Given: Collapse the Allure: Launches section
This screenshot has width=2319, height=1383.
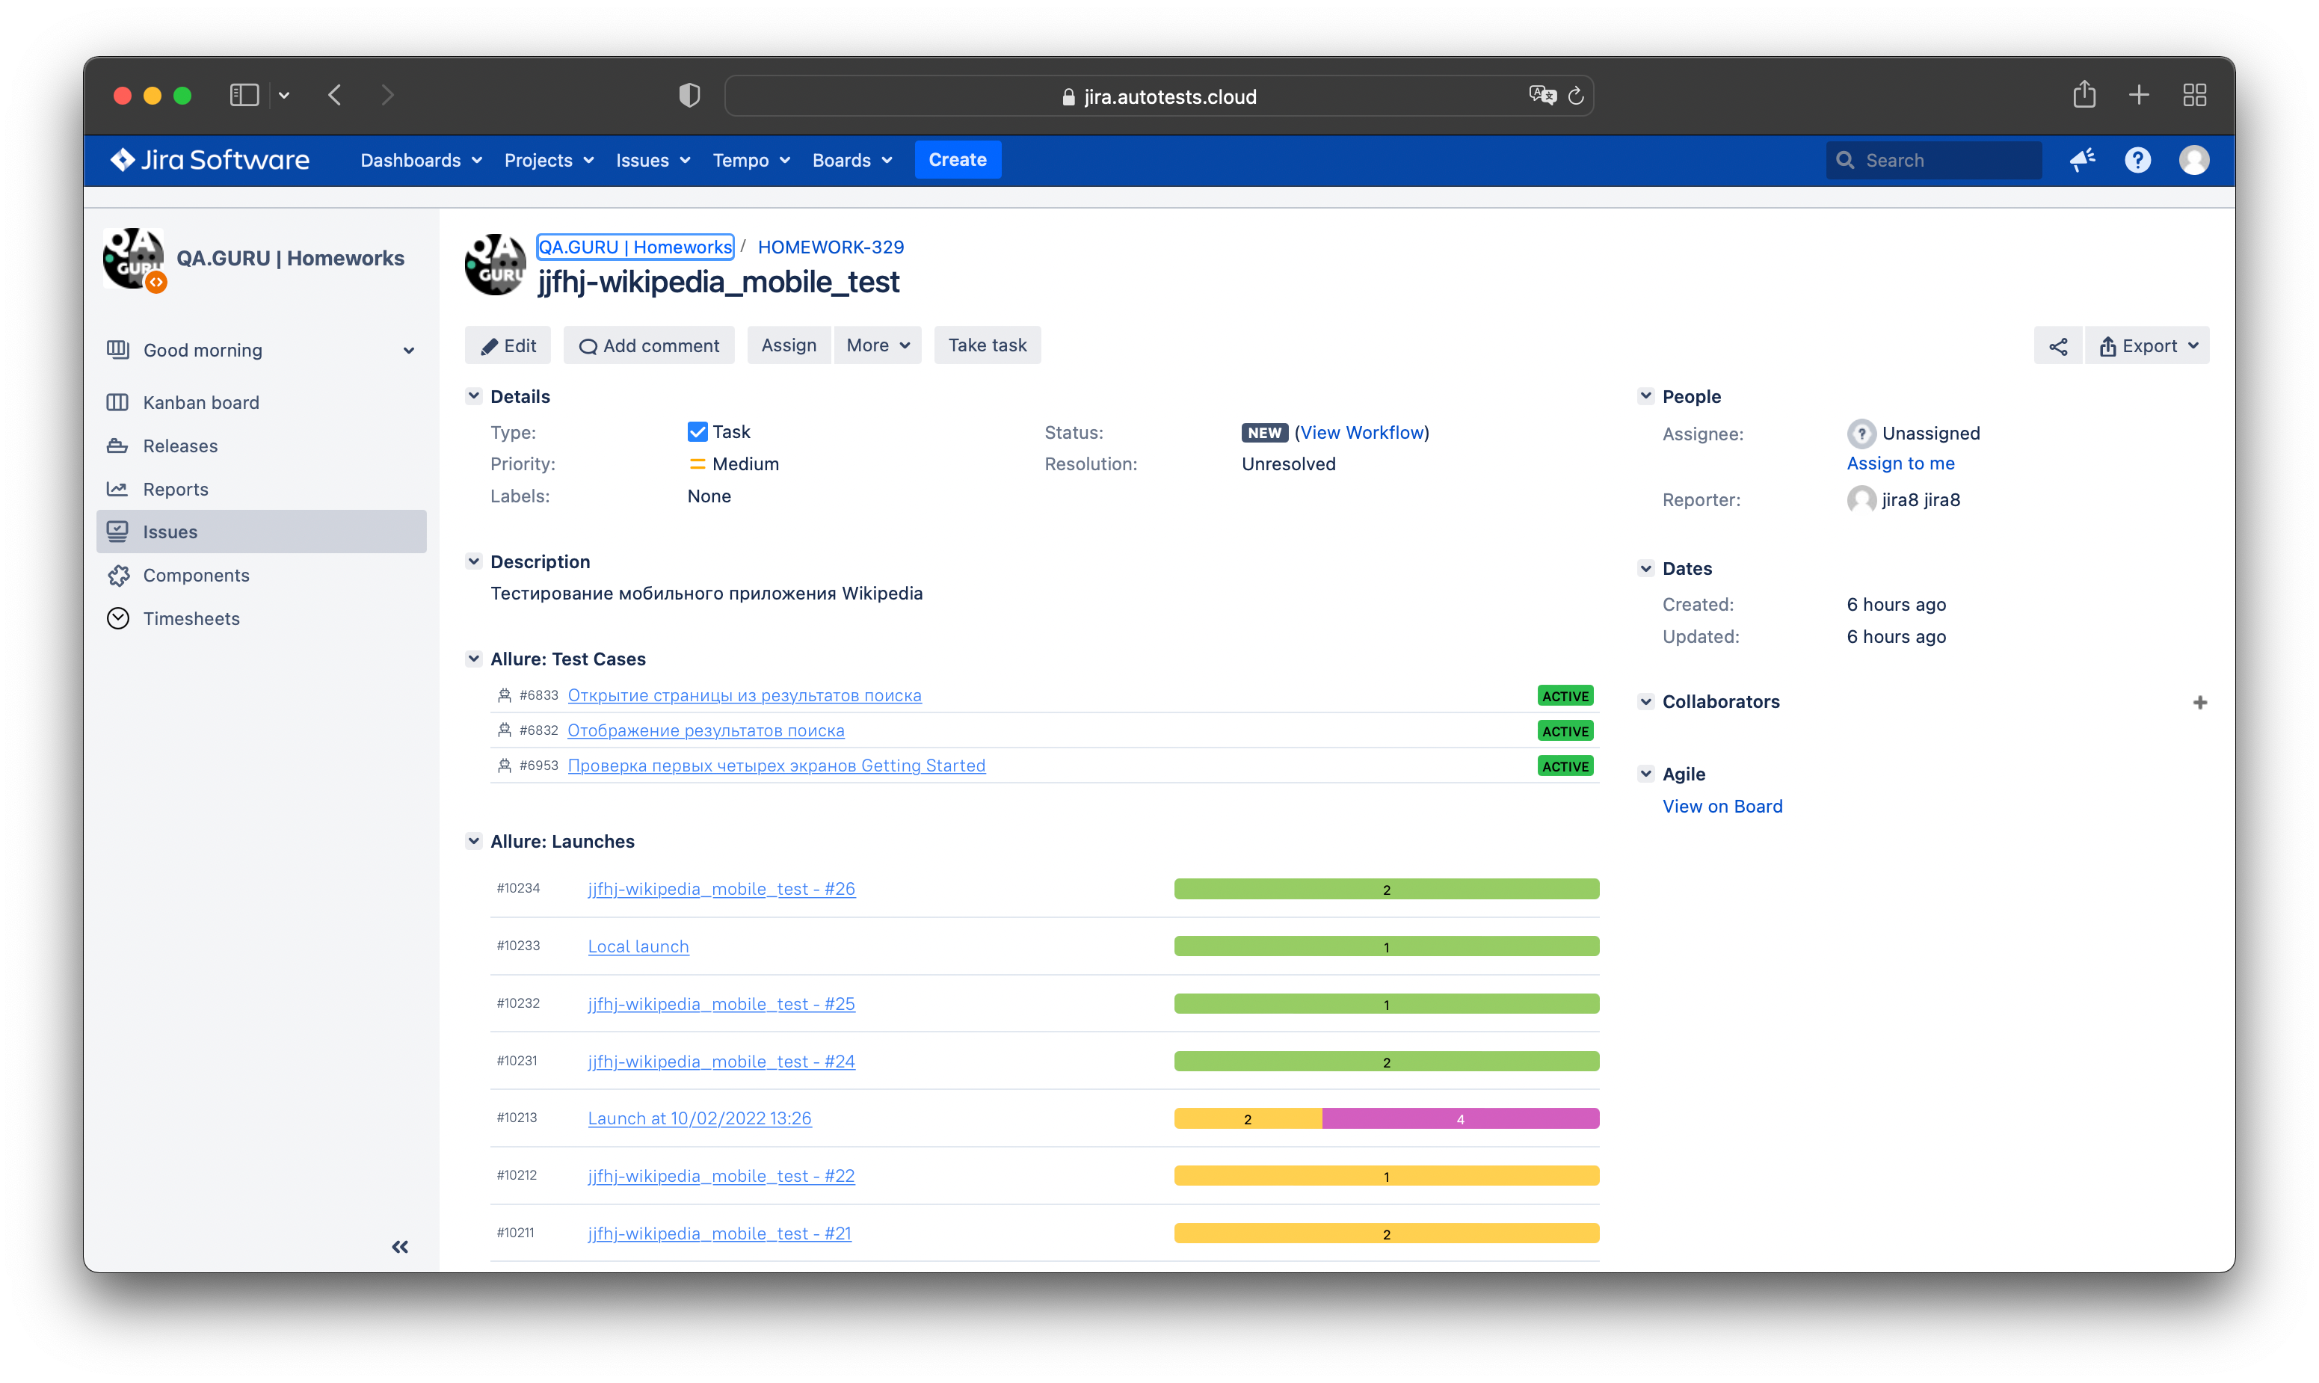Looking at the screenshot, I should 473,840.
